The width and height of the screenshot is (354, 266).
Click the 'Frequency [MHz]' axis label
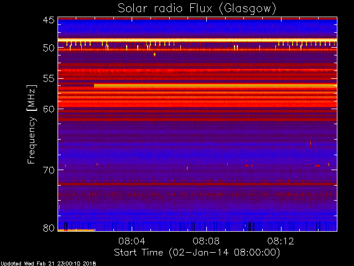pyautogui.click(x=32, y=124)
